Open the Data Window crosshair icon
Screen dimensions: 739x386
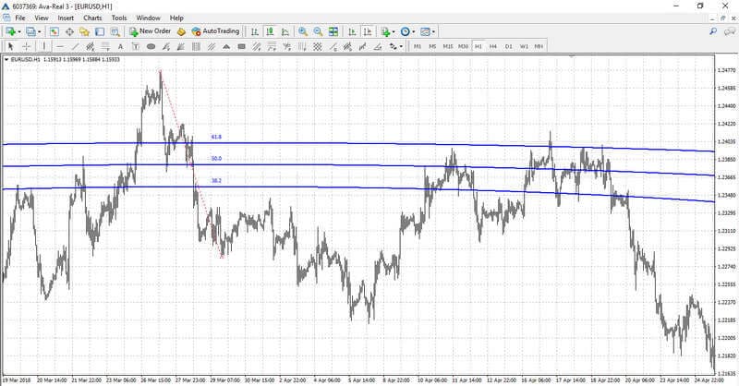coord(69,31)
